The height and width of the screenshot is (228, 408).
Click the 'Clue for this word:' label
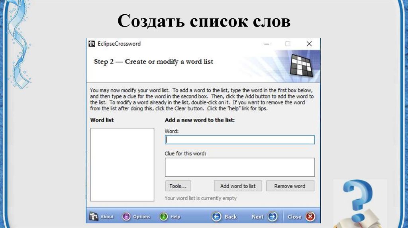click(x=185, y=154)
